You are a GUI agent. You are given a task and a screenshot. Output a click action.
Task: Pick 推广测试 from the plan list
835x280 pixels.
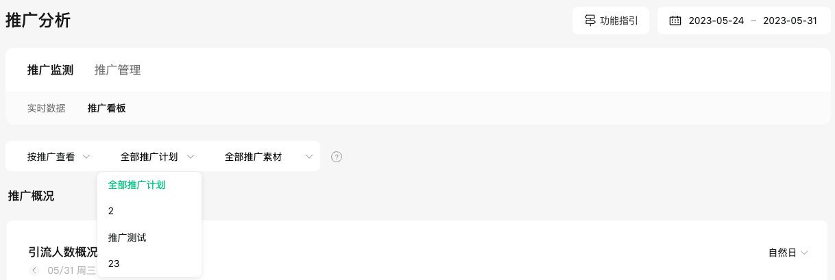click(149, 238)
